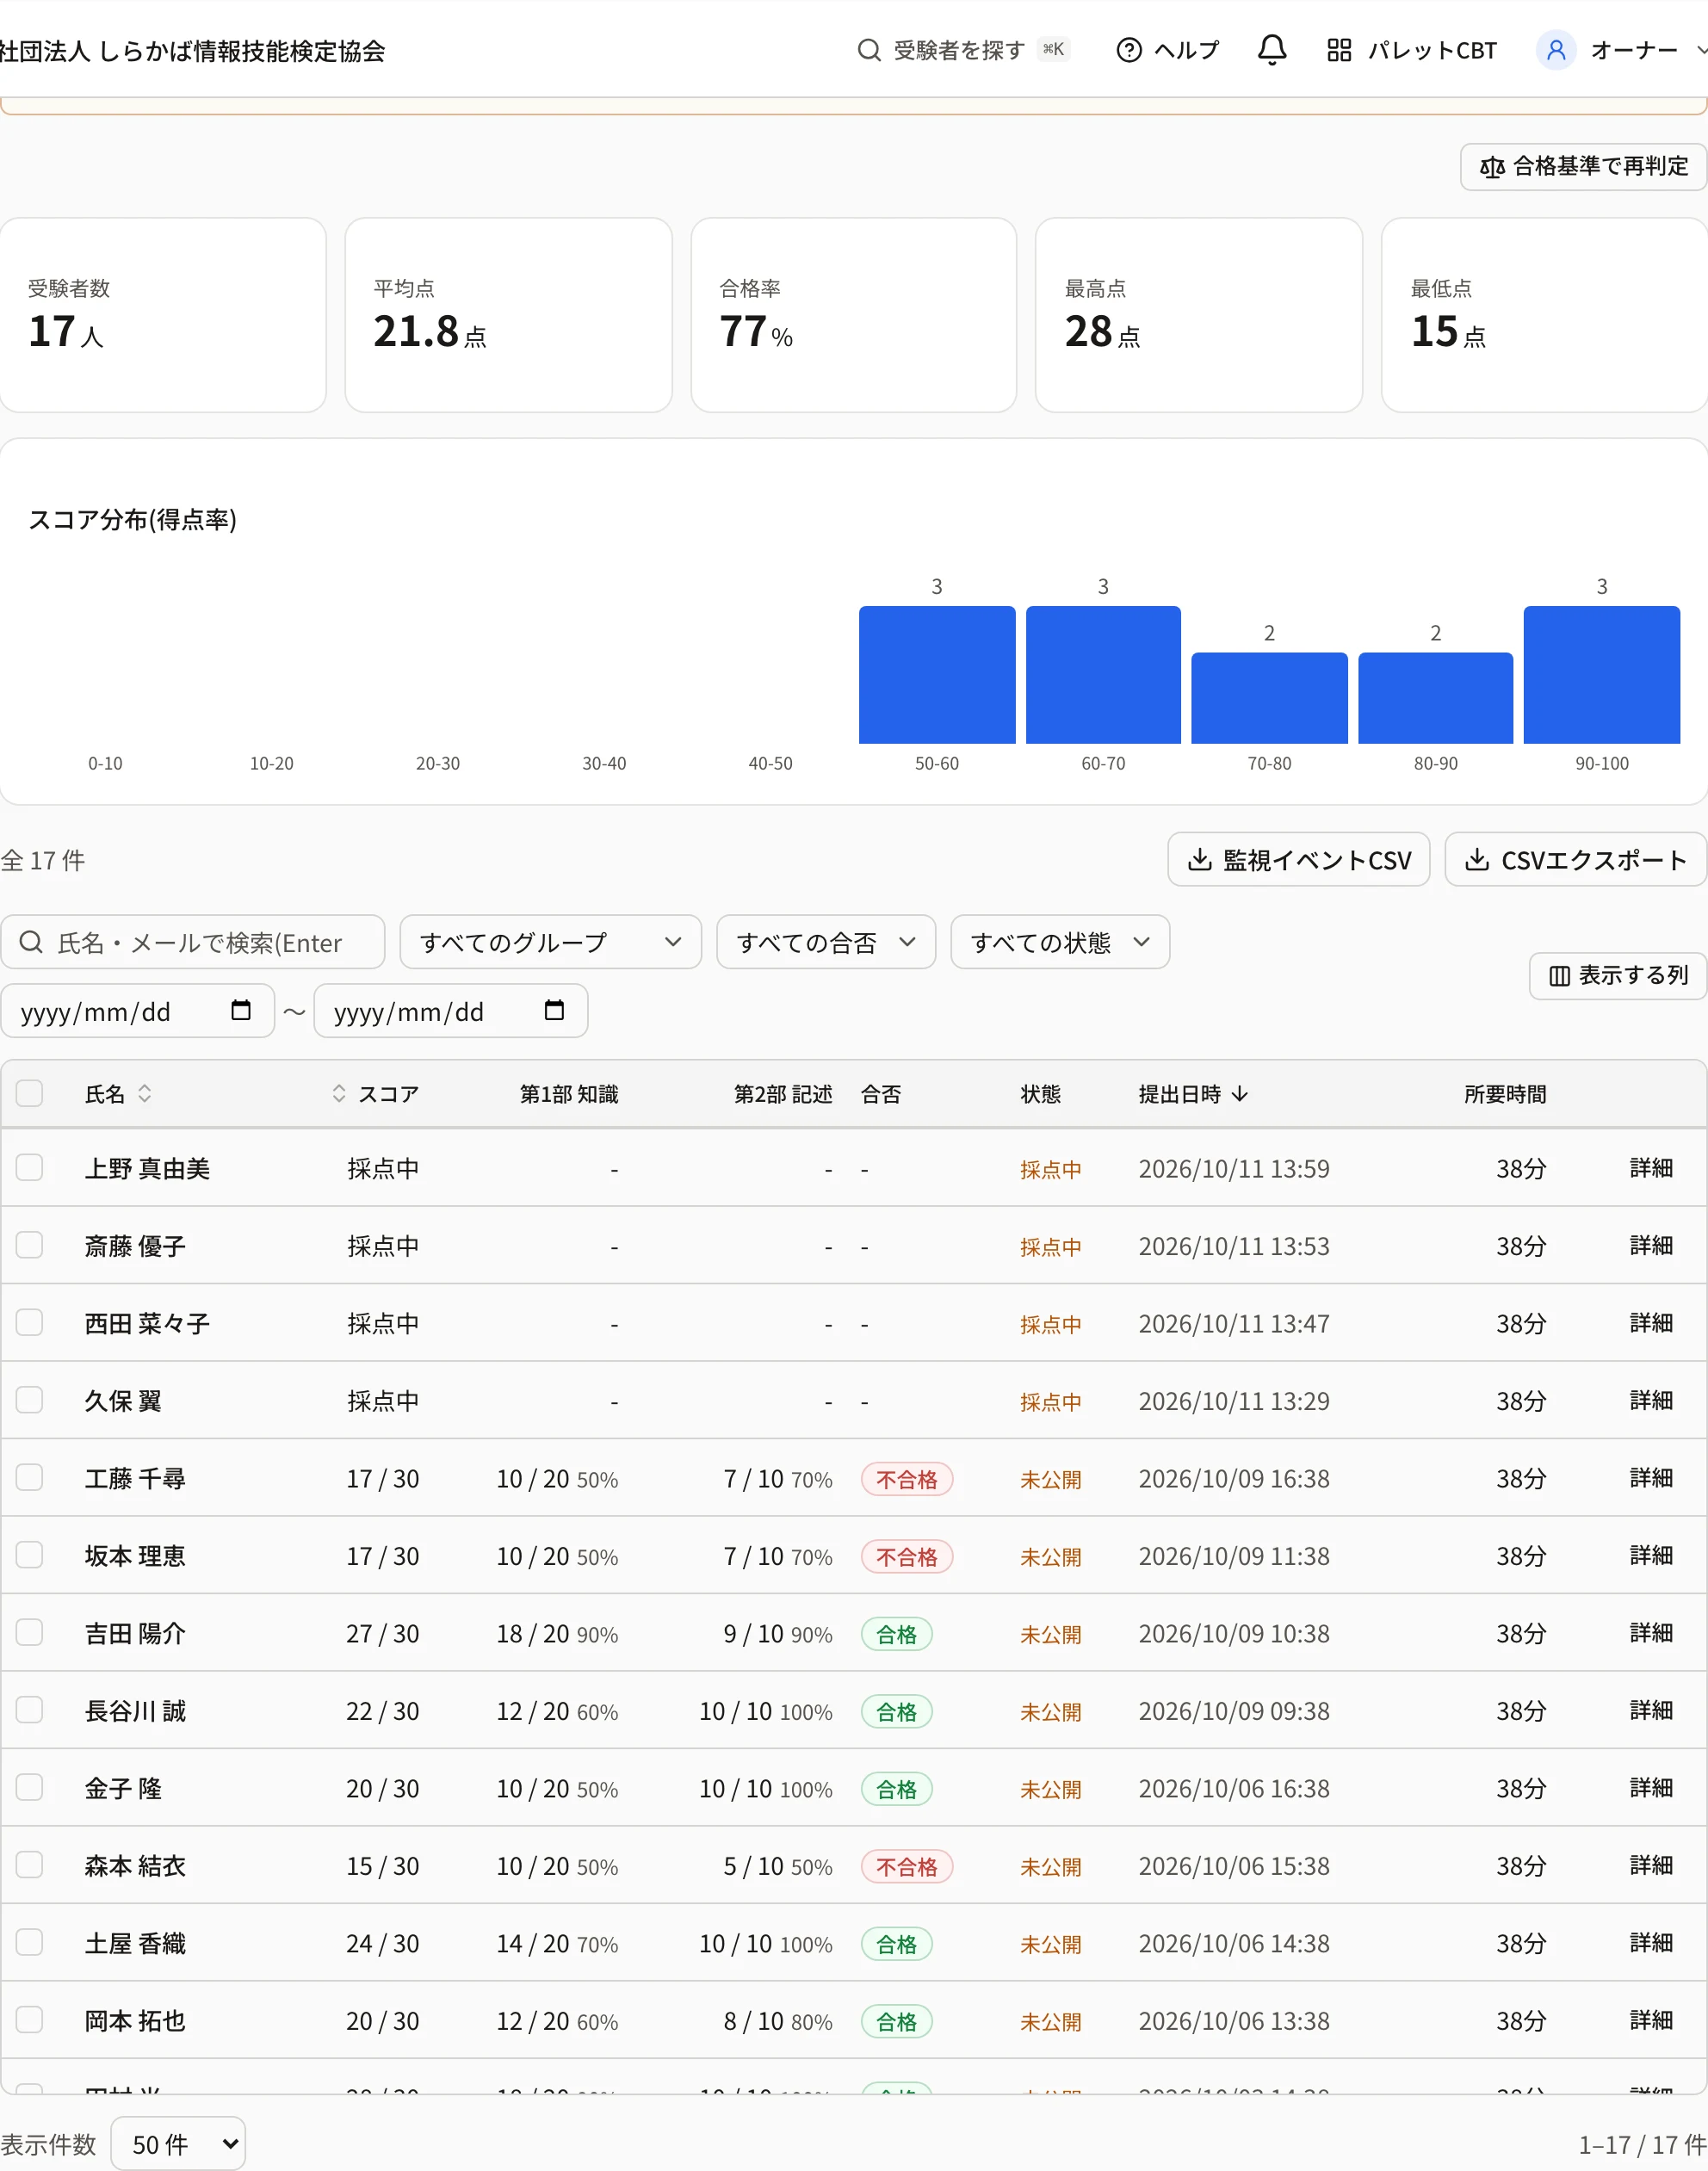Click download icon on CSVエクスポート
This screenshot has width=1708, height=2171.
1477,859
